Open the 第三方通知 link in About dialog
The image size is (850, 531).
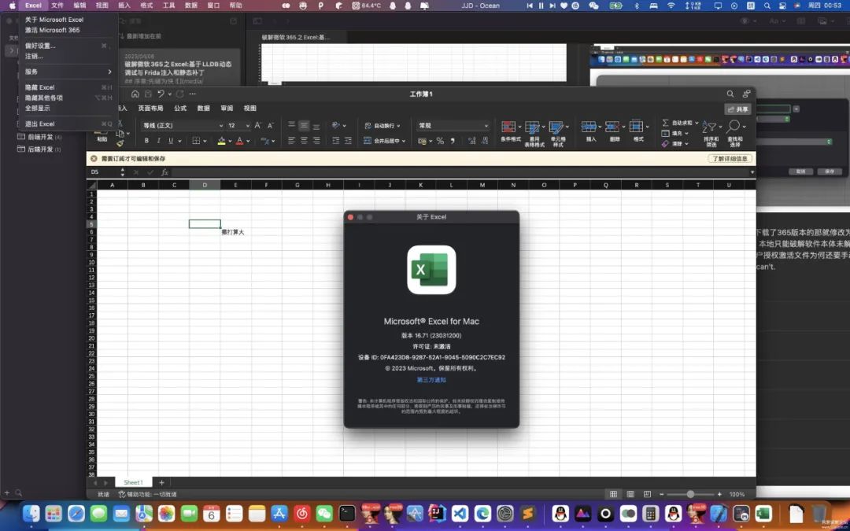tap(431, 380)
